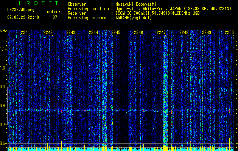
Task: Click the ICOM IC-706mkII receiver text
Action: (157, 13)
